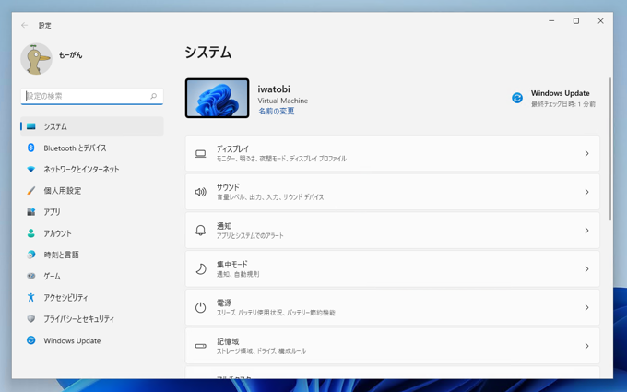
Task: Go to Bluetooth とデバイス label
Action: pos(75,148)
